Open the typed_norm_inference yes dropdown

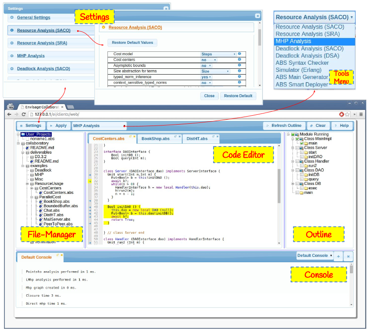[206, 77]
